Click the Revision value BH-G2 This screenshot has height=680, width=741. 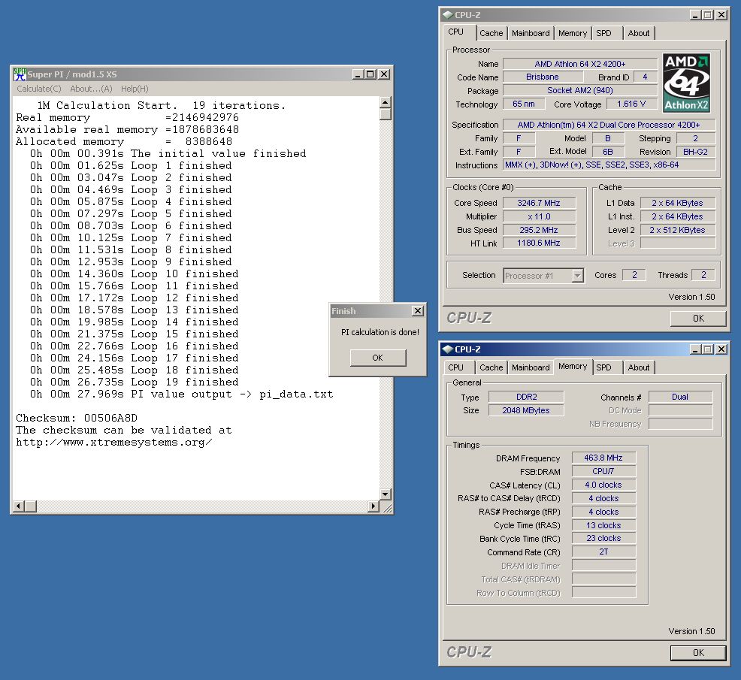click(x=696, y=152)
